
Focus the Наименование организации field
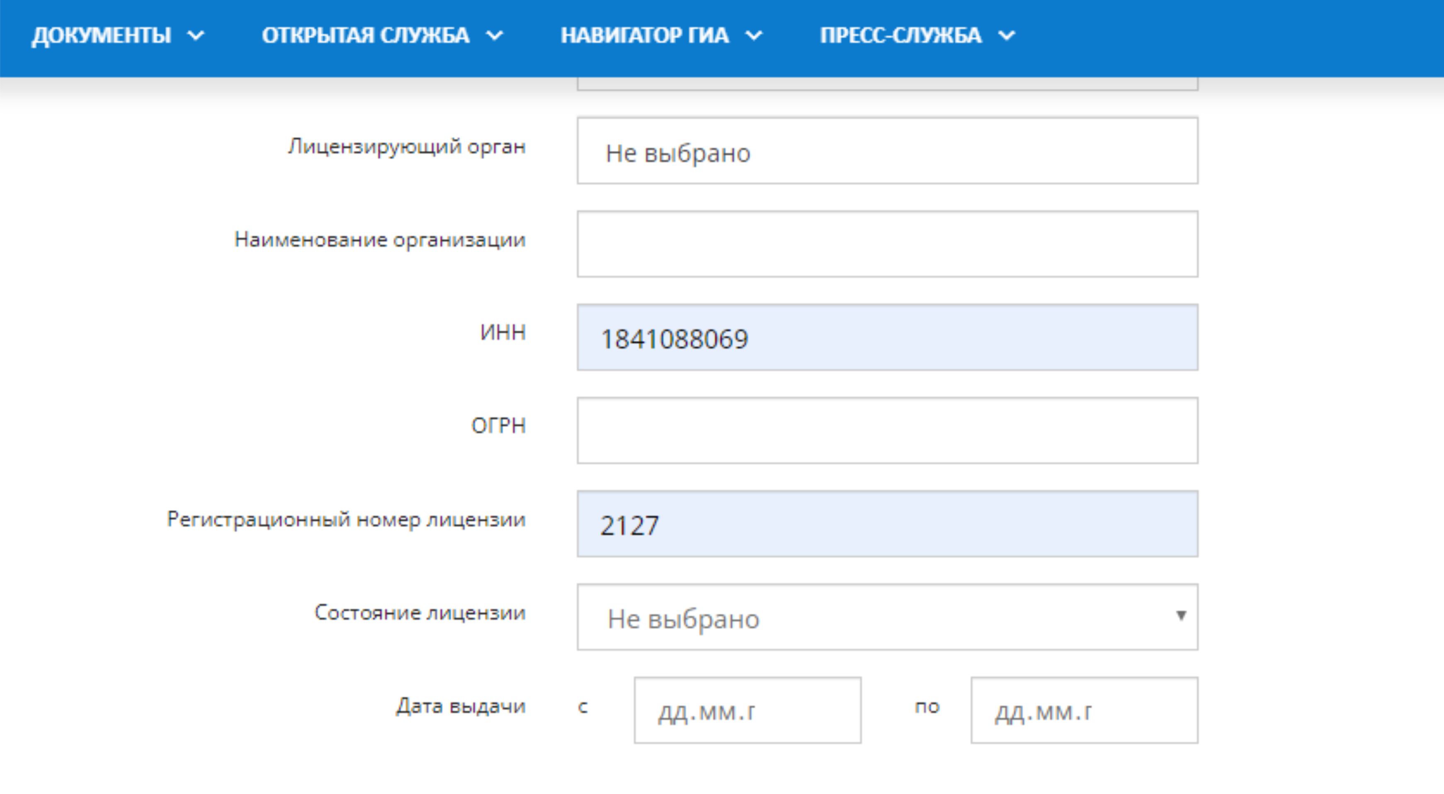click(x=887, y=244)
